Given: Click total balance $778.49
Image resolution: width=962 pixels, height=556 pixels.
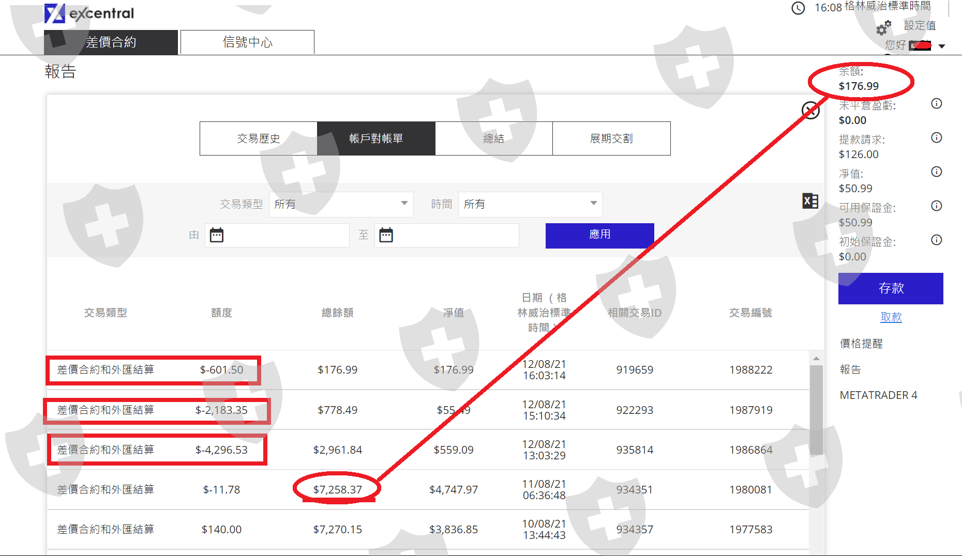Looking at the screenshot, I should pyautogui.click(x=337, y=410).
